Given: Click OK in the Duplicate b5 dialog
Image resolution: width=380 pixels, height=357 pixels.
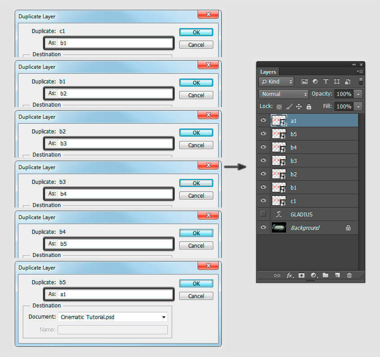Looking at the screenshot, I should [196, 283].
